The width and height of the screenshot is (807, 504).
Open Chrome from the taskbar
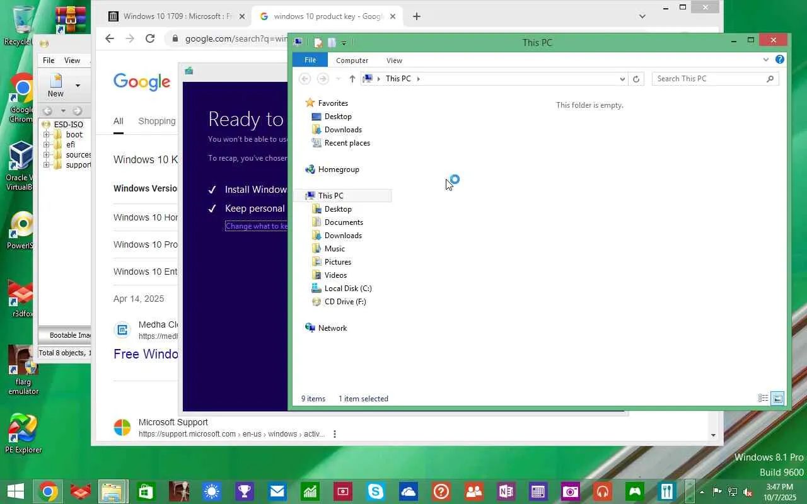click(48, 491)
